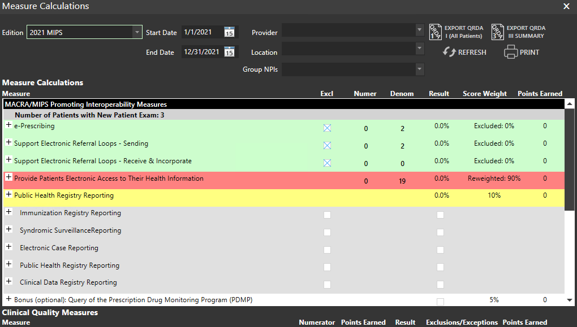Check Result box for Electronic Case Reporting
This screenshot has width=577, height=327.
(x=440, y=250)
